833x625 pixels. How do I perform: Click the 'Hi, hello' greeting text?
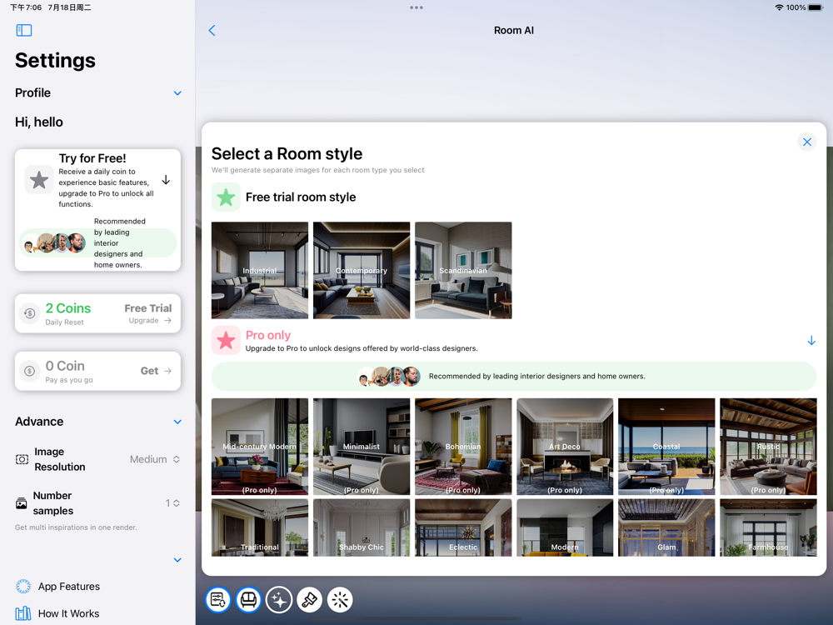39,122
